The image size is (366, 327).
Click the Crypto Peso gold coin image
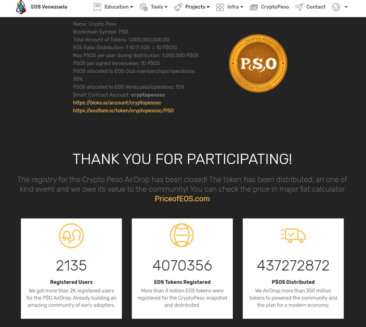tap(258, 63)
